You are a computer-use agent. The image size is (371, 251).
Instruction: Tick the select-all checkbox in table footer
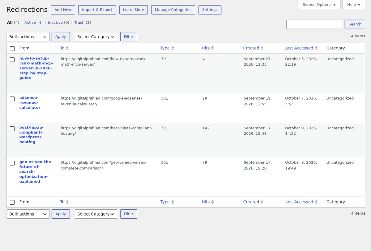12,202
